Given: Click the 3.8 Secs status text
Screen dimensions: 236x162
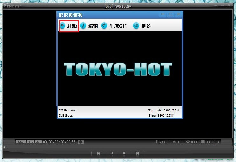Looking at the screenshot, I should tap(66, 116).
